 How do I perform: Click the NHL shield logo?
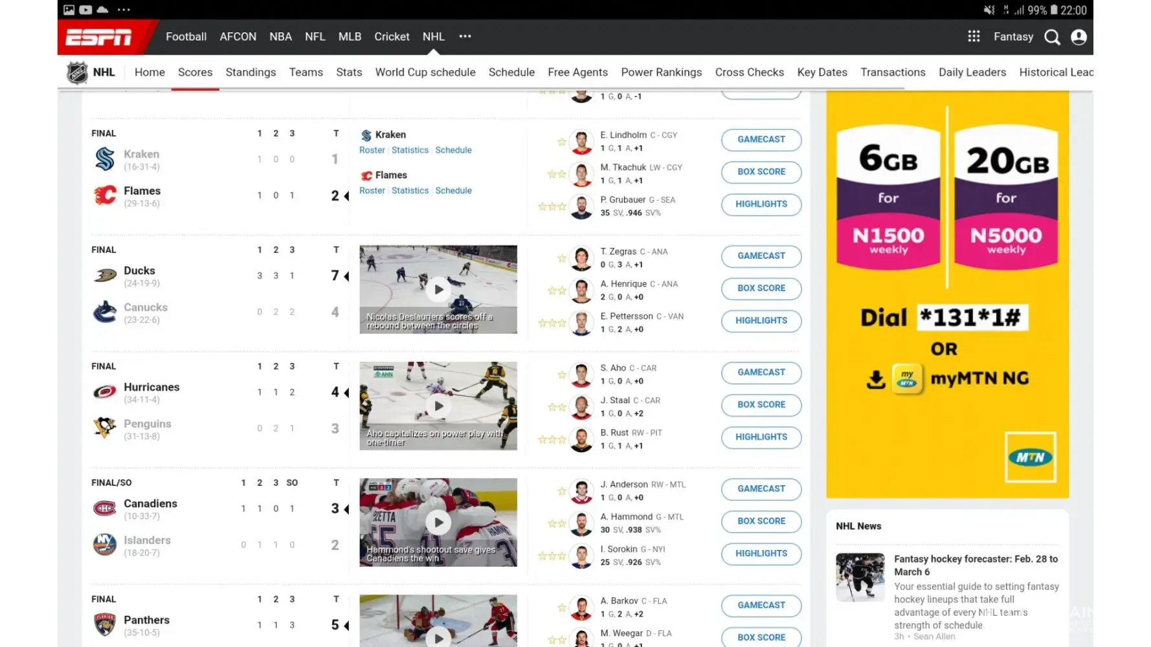78,72
